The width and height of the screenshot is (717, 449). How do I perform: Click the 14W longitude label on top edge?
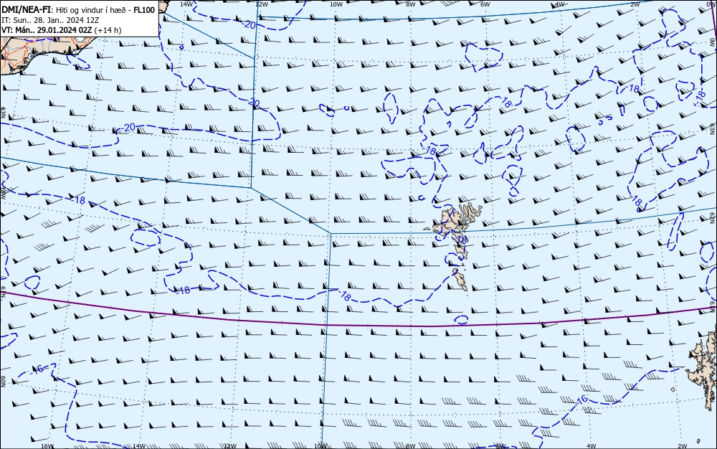[x=186, y=4]
